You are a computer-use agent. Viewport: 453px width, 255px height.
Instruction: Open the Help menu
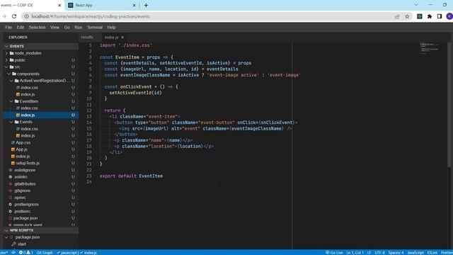(x=112, y=27)
